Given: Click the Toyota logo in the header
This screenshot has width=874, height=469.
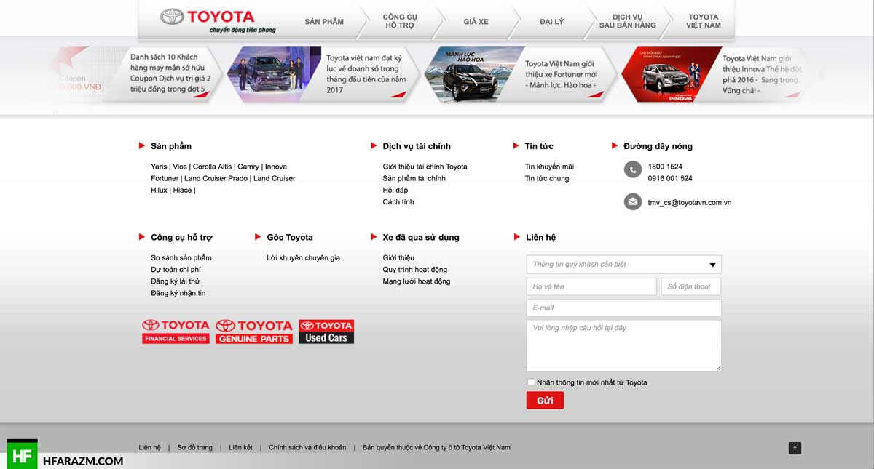Looking at the screenshot, I should tap(218, 21).
